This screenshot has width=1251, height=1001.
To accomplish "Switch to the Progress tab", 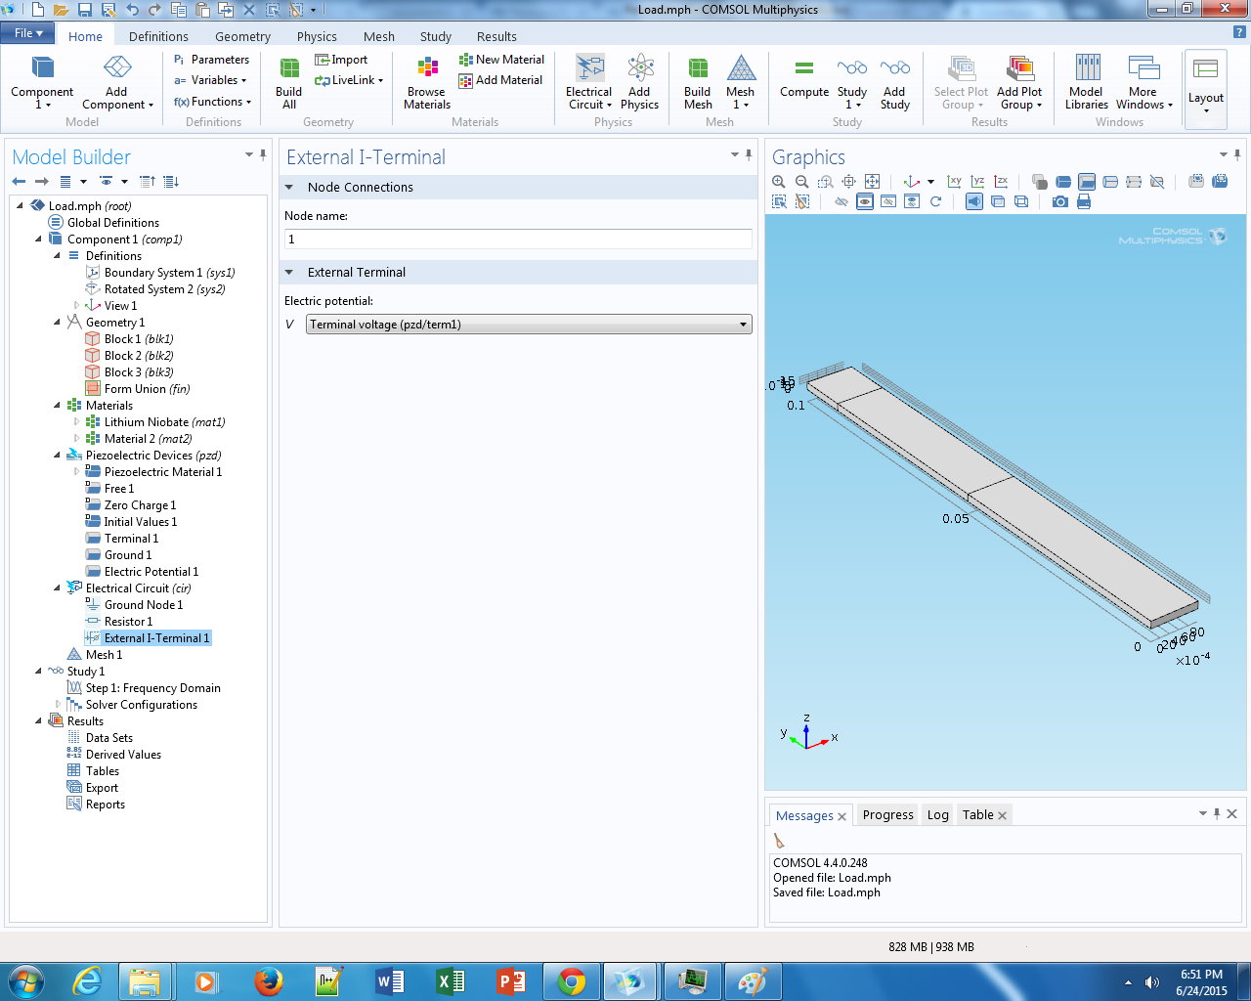I will click(887, 815).
